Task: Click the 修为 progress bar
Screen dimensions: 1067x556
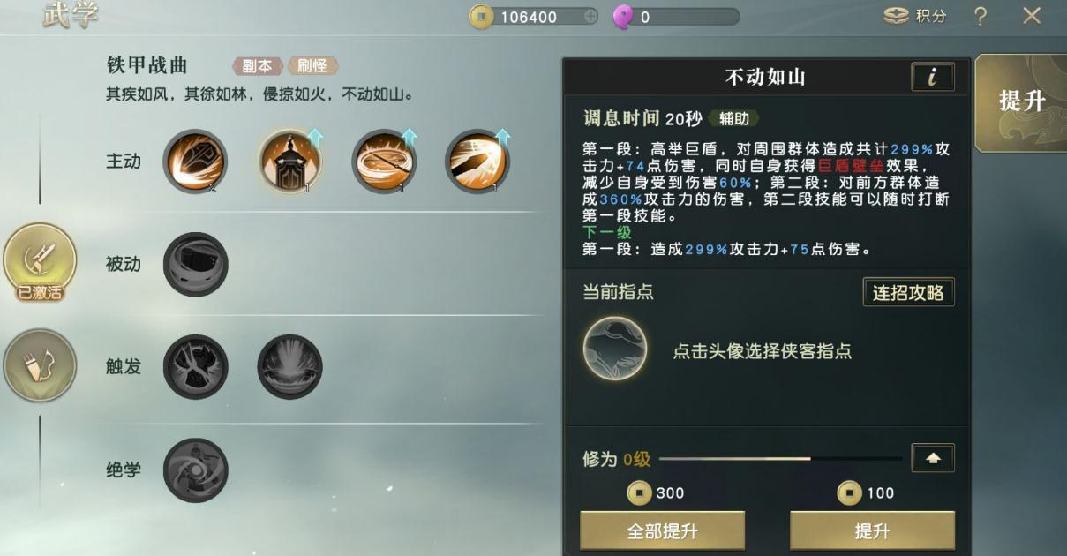Action: pos(780,459)
